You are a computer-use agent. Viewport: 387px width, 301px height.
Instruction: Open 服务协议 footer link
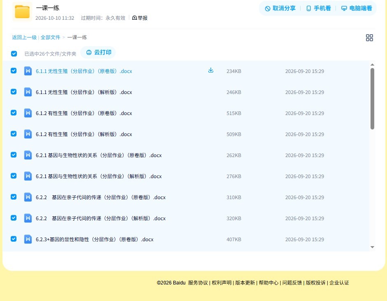[x=198, y=283]
